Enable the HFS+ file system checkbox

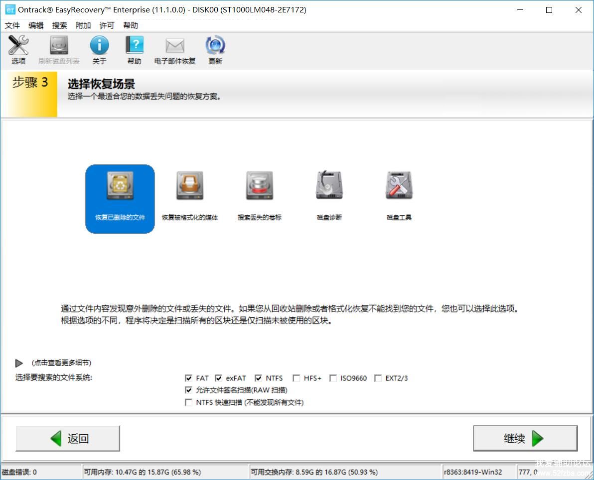[x=296, y=378]
